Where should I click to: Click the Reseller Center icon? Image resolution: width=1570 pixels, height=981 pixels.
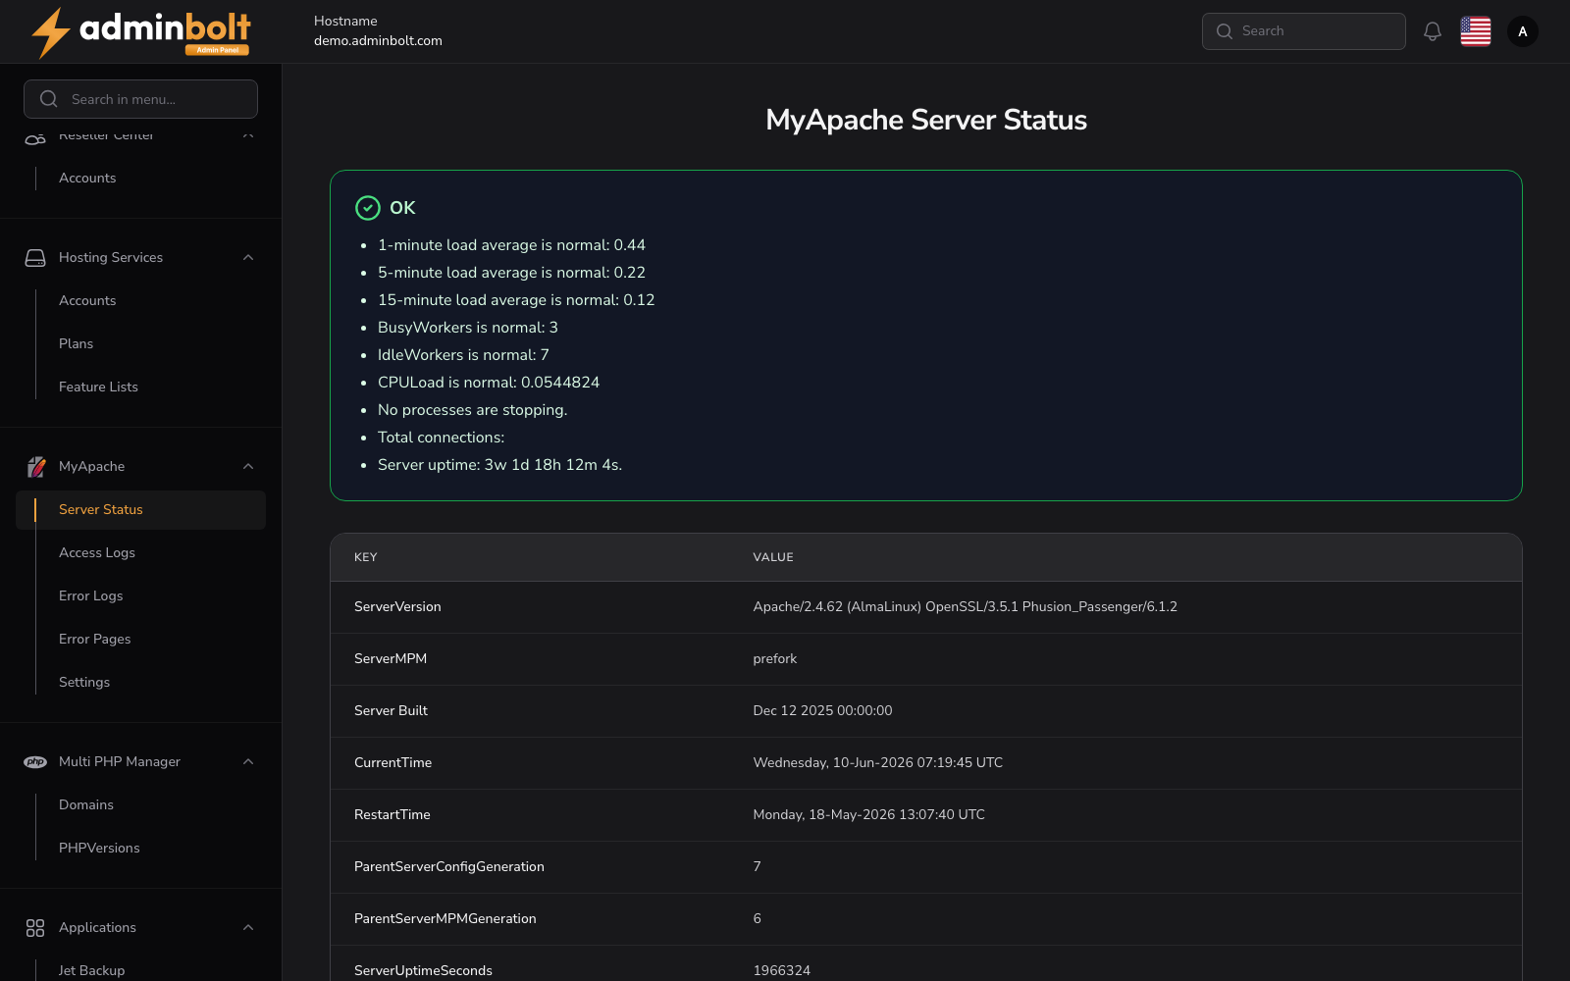point(35,139)
